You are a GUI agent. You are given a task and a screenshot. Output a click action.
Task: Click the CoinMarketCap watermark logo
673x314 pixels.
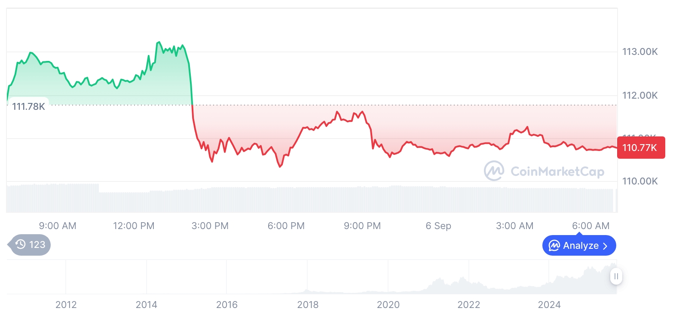click(x=494, y=171)
